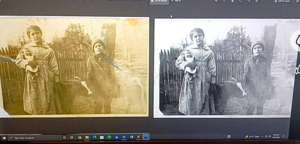300x144 pixels.
Task: Select the sepia original photo on left
Action: [x=74, y=66]
